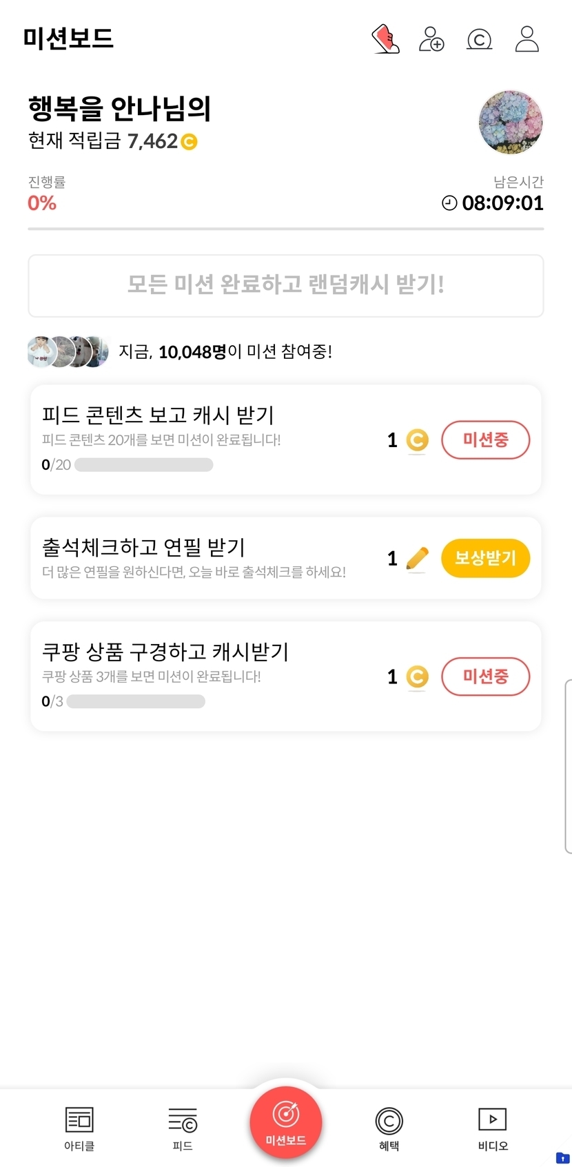Switch to the 피드 tab
This screenshot has height=1167, width=572.
183,1128
